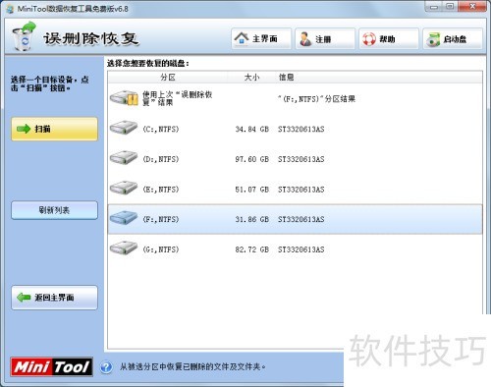Click the G: drive icon
Image resolution: width=491 pixels, height=387 pixels.
(x=124, y=248)
